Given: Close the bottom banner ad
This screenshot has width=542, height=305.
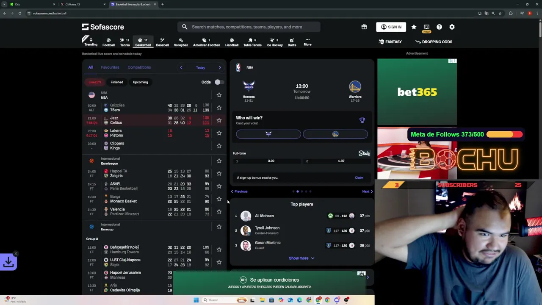Looking at the screenshot, I should (x=361, y=275).
